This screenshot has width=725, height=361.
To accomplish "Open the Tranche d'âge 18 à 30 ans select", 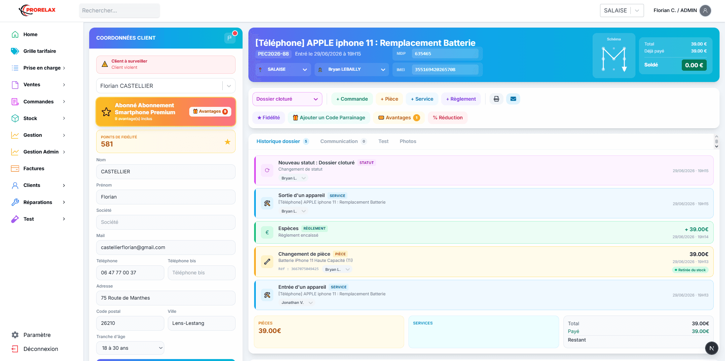I will click(x=130, y=348).
